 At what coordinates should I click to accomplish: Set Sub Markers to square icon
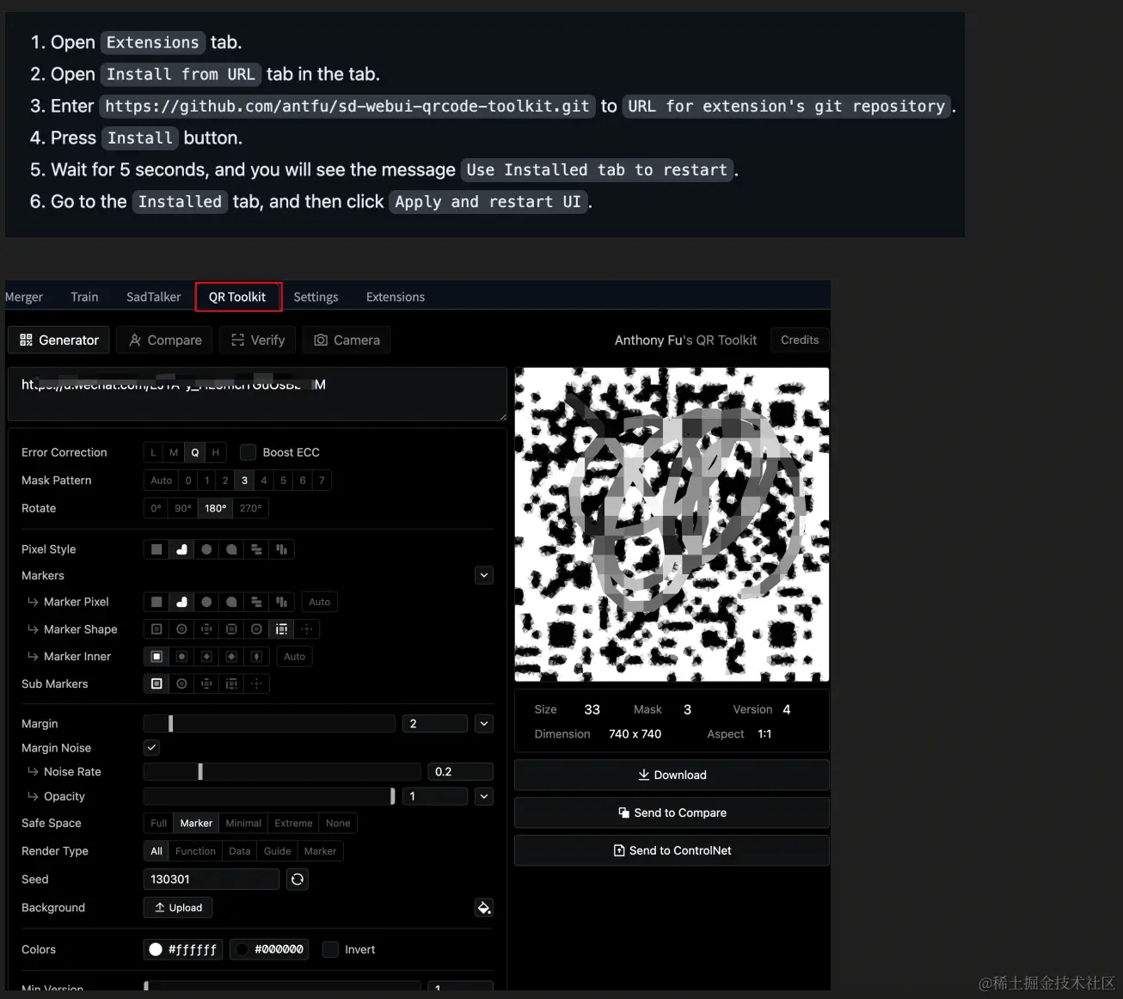point(156,684)
